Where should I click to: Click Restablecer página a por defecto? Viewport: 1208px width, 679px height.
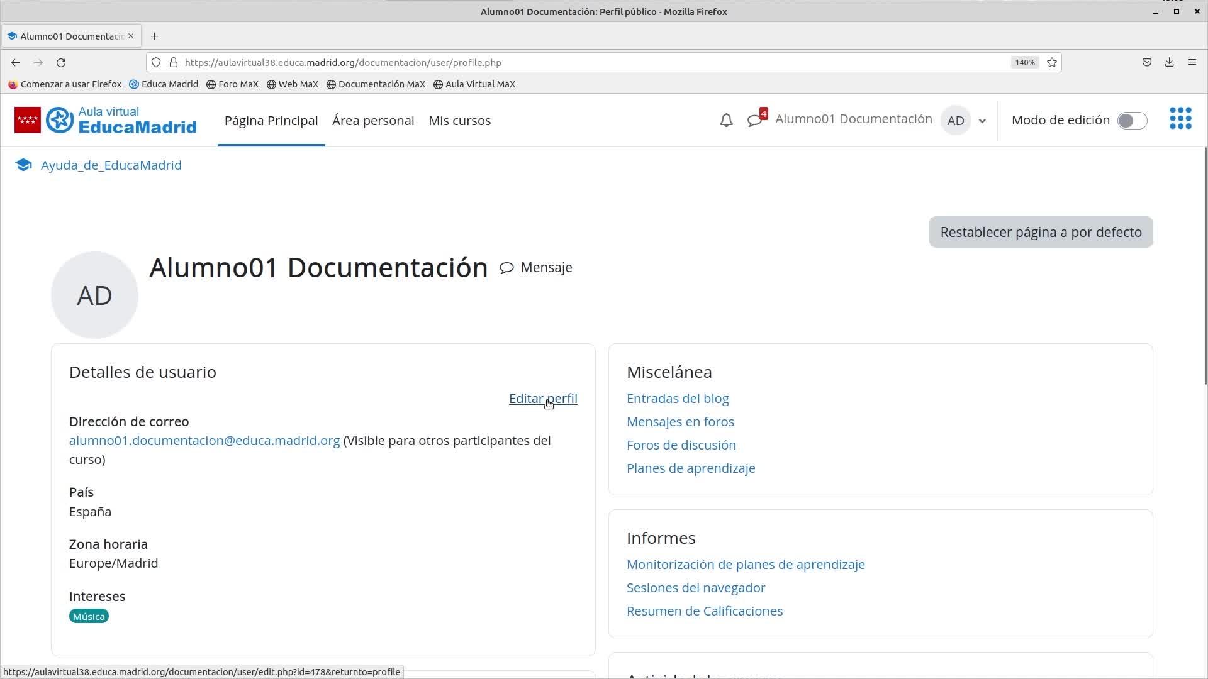[x=1041, y=232]
